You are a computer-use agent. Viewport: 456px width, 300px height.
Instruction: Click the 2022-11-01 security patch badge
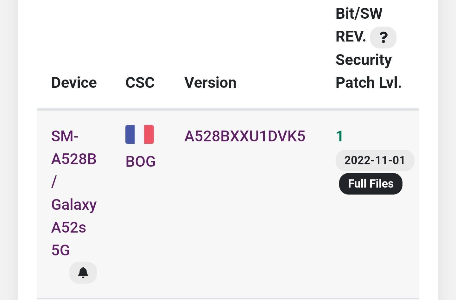(375, 160)
